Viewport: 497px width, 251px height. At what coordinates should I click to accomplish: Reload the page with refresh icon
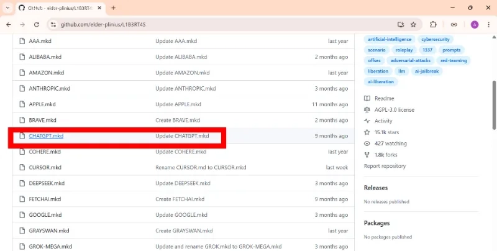coord(37,25)
